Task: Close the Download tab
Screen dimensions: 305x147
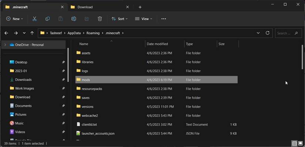Action: click(x=128, y=7)
